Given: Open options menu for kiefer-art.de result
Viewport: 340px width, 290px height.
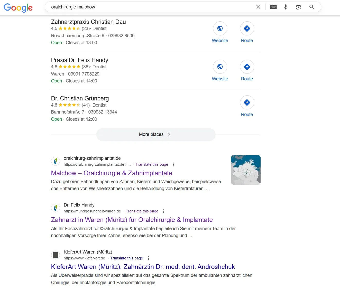Looking at the screenshot, I should (148, 258).
